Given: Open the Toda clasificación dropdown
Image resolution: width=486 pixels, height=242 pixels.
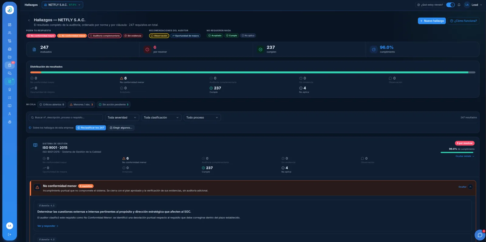Looking at the screenshot, I should point(161,118).
